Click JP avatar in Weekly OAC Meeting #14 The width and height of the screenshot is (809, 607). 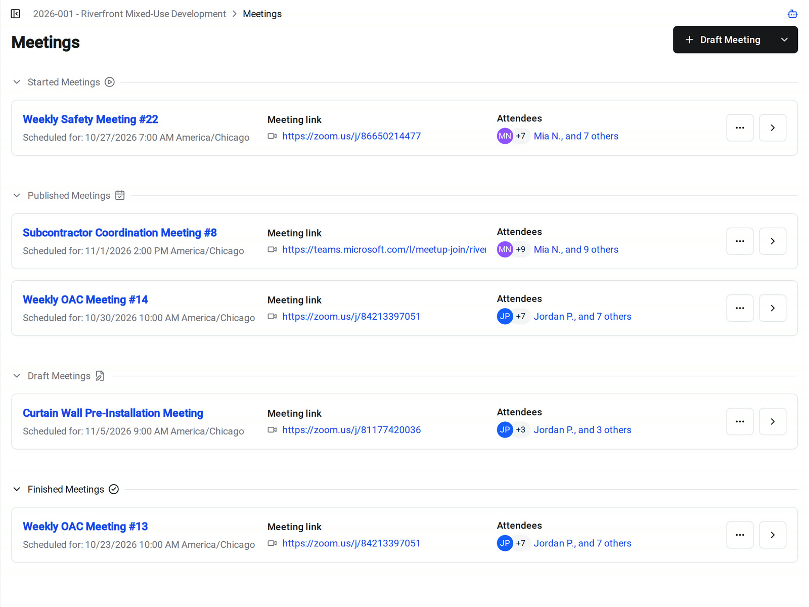(505, 317)
